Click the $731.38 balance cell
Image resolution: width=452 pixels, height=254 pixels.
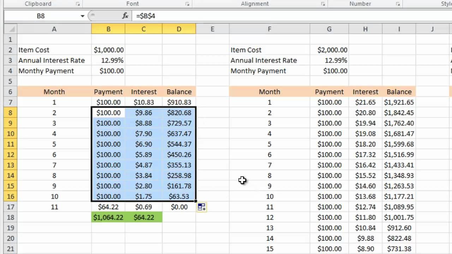(x=399, y=249)
